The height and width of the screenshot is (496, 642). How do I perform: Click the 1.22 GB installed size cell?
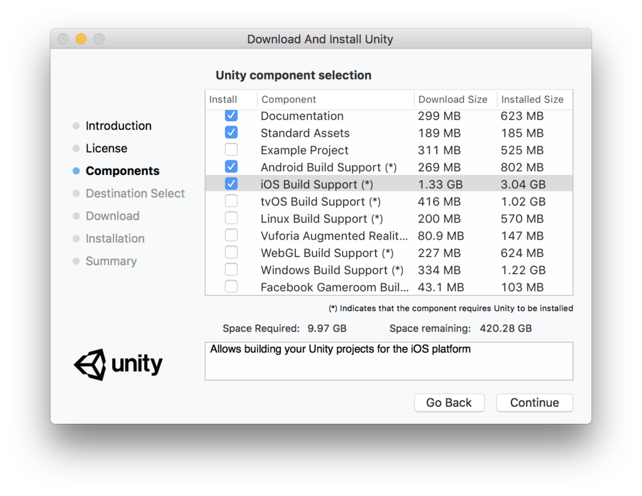[523, 270]
